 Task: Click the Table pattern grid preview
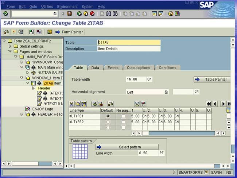(80, 151)
